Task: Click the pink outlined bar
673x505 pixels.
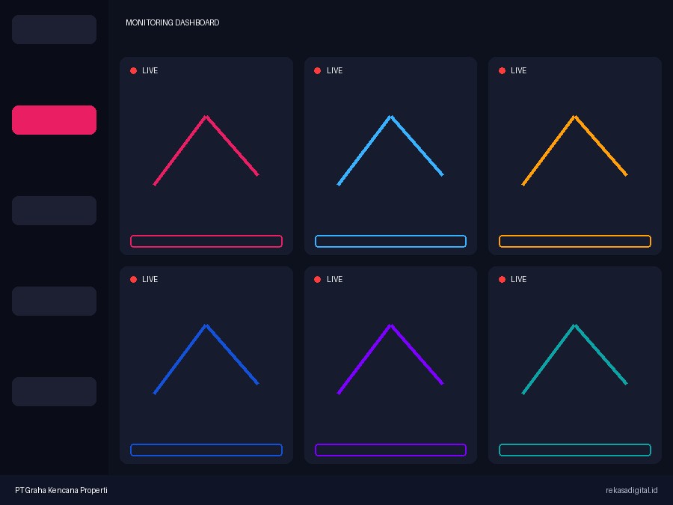Action: 206,242
